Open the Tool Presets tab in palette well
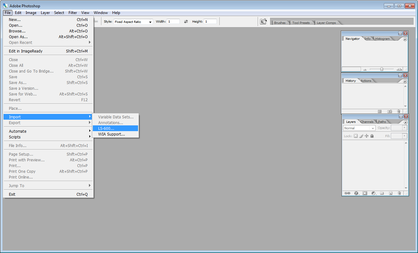This screenshot has width=418, height=253. [301, 23]
